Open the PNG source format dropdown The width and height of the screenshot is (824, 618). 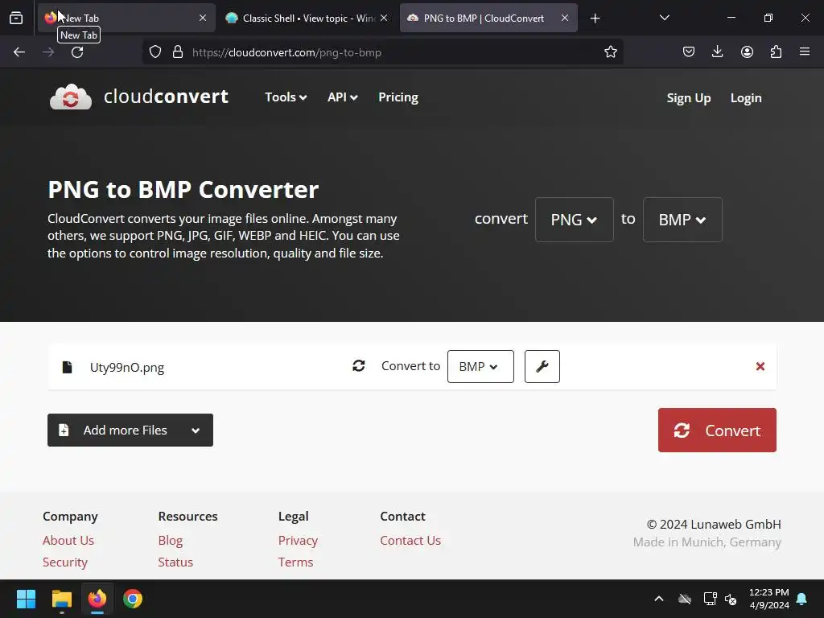[574, 220]
